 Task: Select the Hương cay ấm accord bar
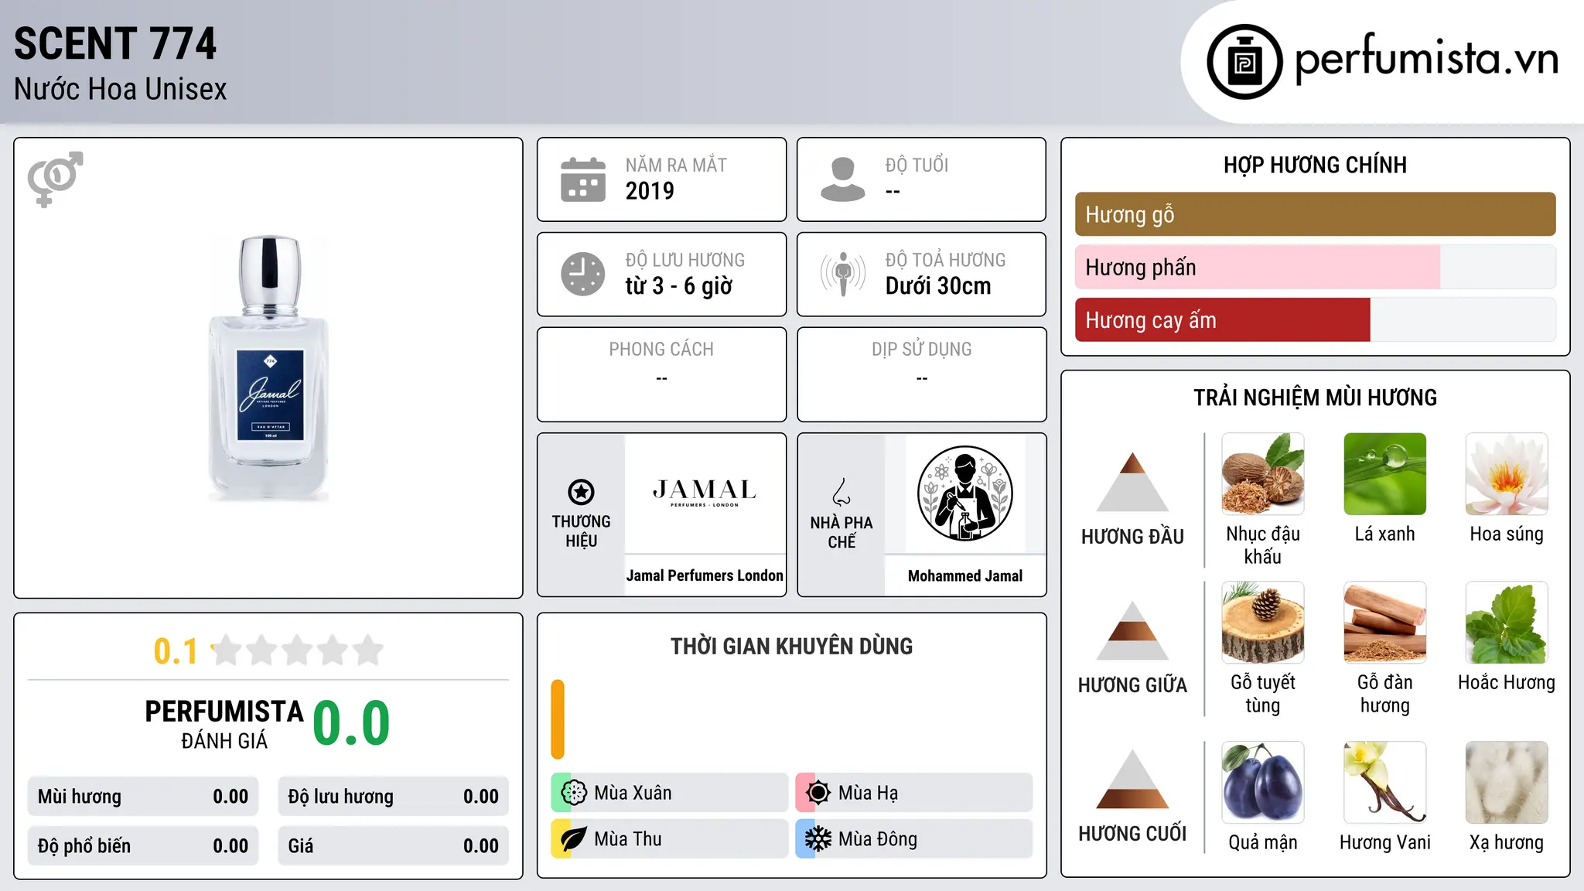coord(1315,319)
